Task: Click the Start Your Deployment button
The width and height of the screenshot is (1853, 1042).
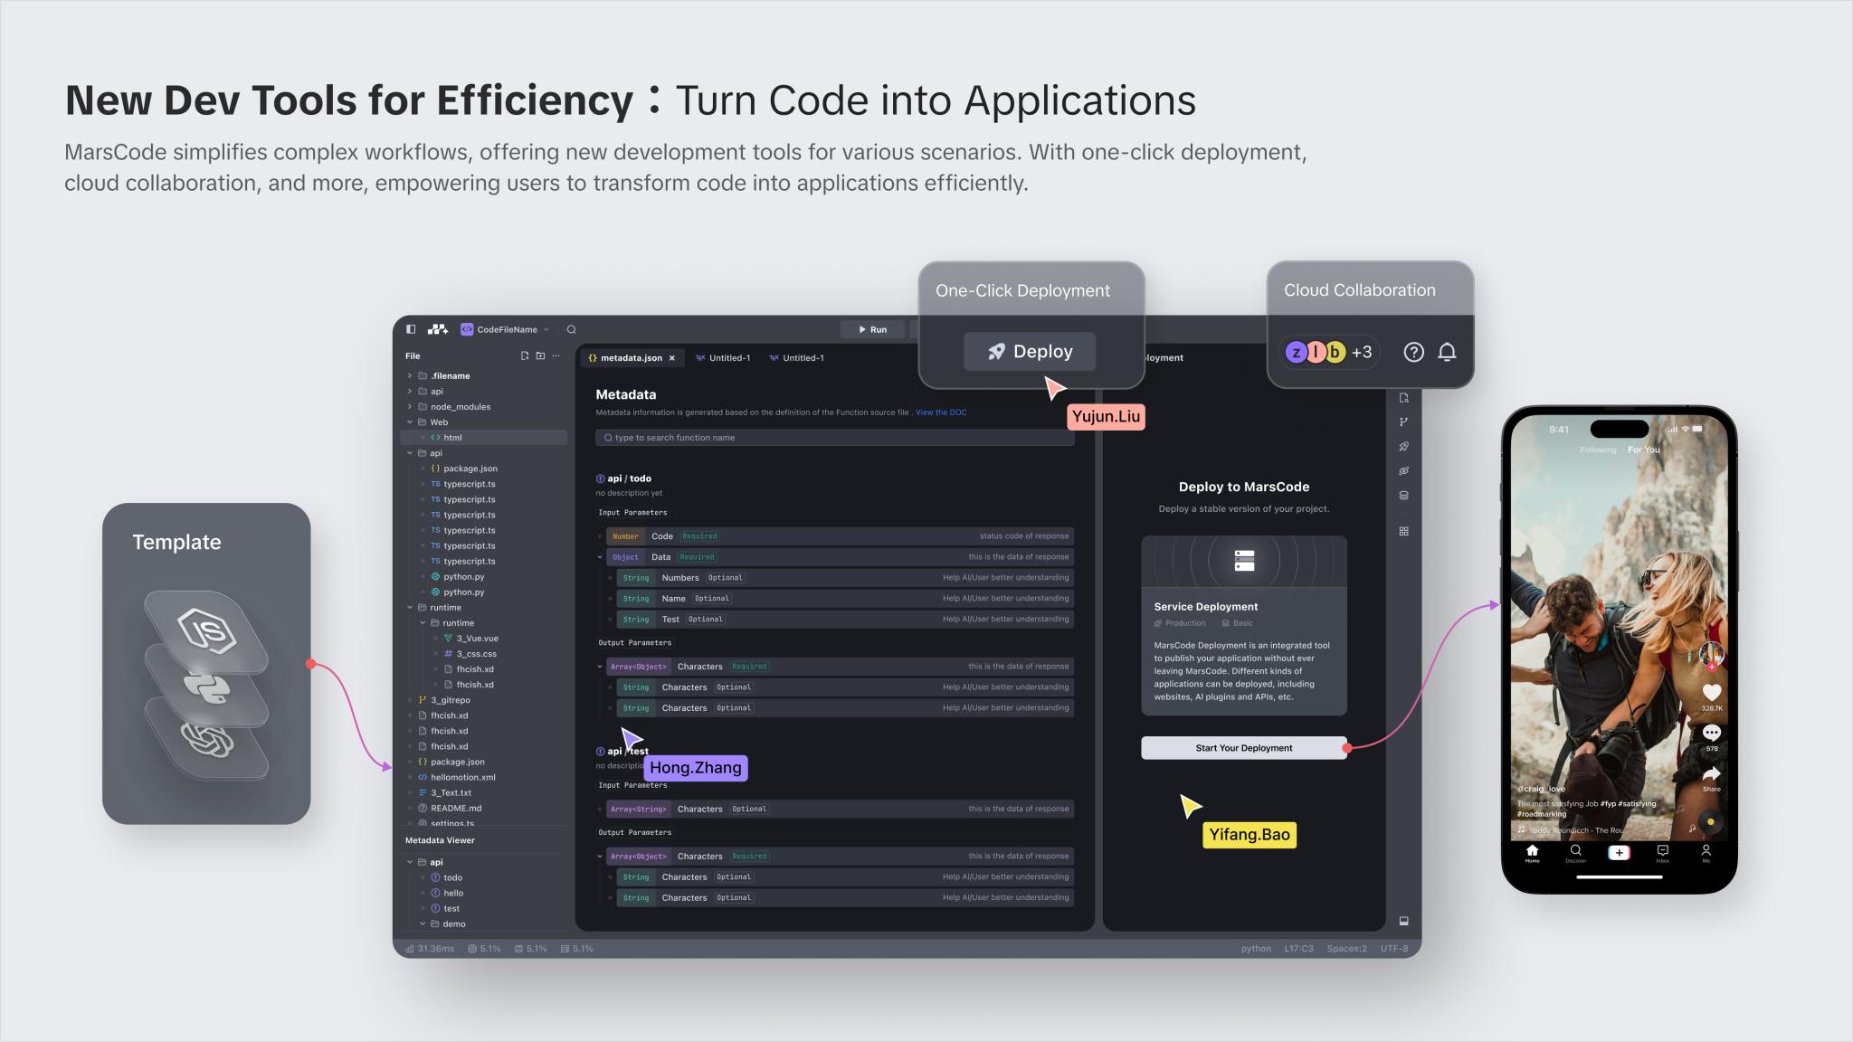Action: [x=1243, y=748]
